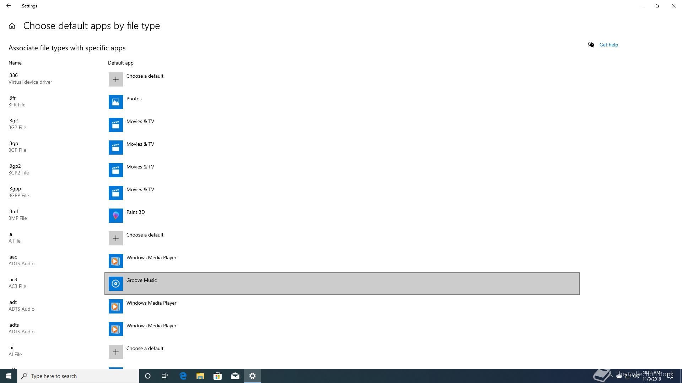Click Movies & TV icon for .3gpp
Image resolution: width=682 pixels, height=383 pixels.
(x=115, y=193)
